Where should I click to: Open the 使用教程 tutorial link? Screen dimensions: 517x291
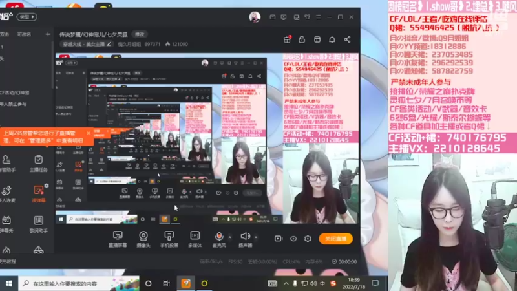click(x=8, y=261)
